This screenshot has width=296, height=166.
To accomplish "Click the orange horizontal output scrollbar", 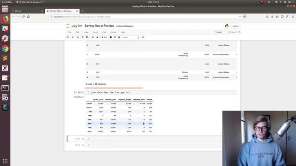I will [114, 88].
